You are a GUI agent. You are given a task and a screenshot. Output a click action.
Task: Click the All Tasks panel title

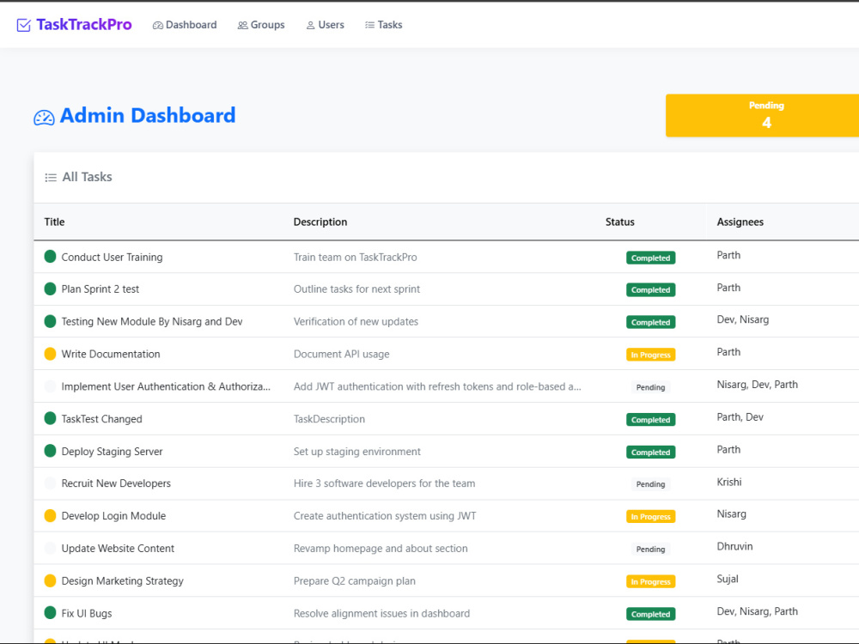(x=87, y=177)
